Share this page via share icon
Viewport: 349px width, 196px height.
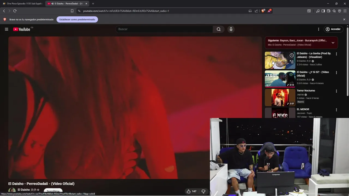(x=256, y=11)
